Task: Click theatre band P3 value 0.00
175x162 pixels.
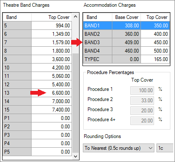Action: click(52, 135)
